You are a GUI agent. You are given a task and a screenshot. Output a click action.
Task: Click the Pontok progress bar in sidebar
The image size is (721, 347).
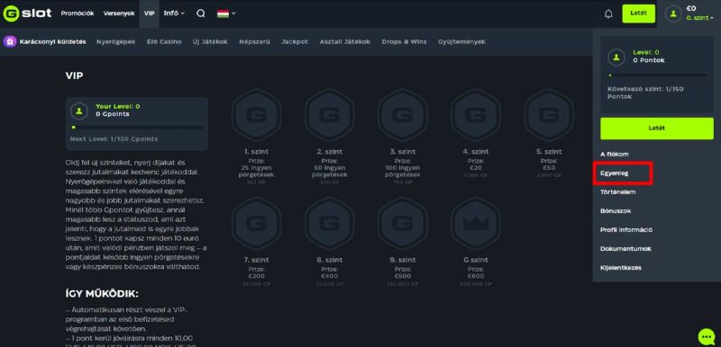pyautogui.click(x=658, y=76)
